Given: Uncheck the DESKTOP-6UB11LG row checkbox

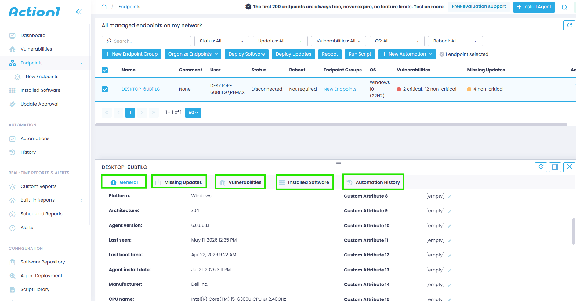Looking at the screenshot, I should tap(105, 89).
